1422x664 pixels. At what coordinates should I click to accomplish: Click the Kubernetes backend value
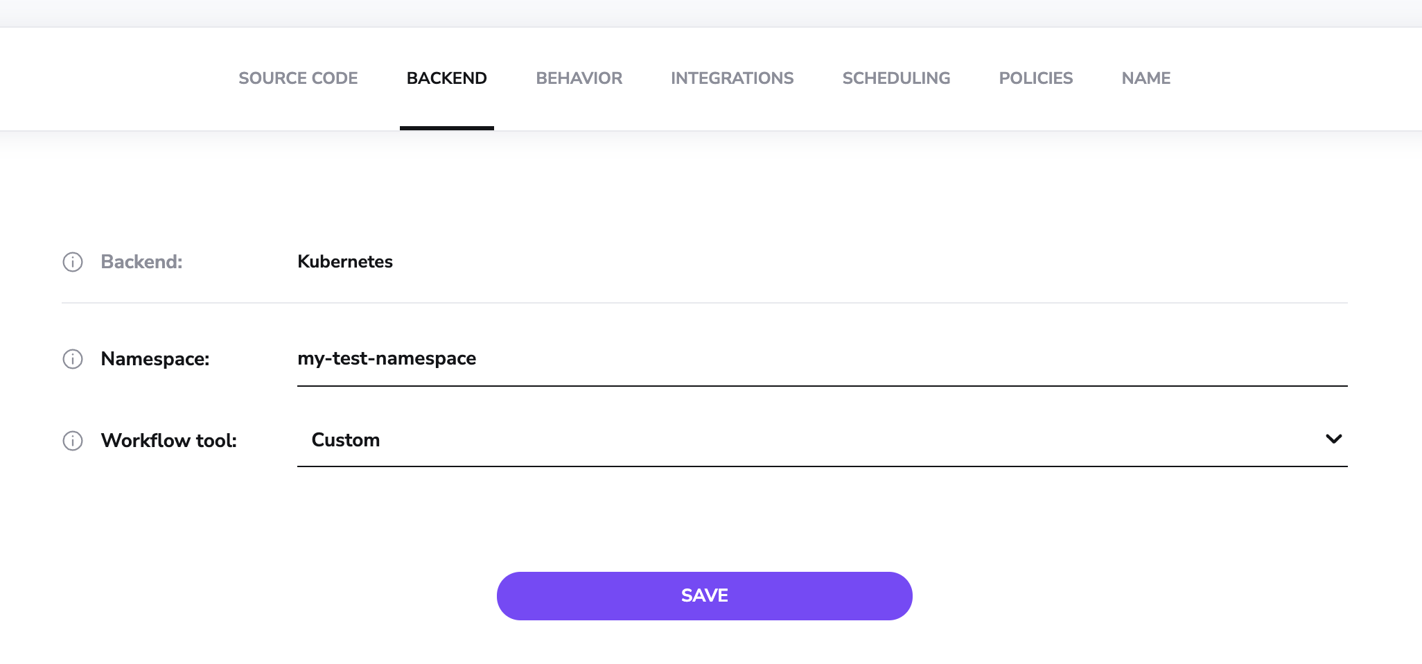[344, 262]
